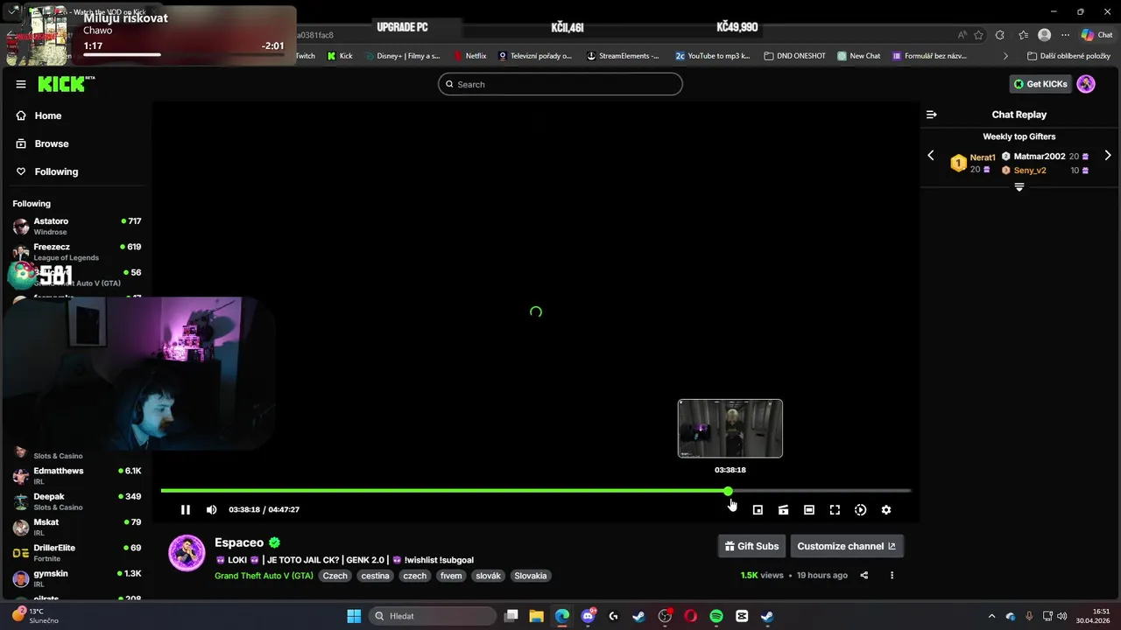This screenshot has height=630, width=1121.
Task: Click the Get KICKs button
Action: point(1040,84)
